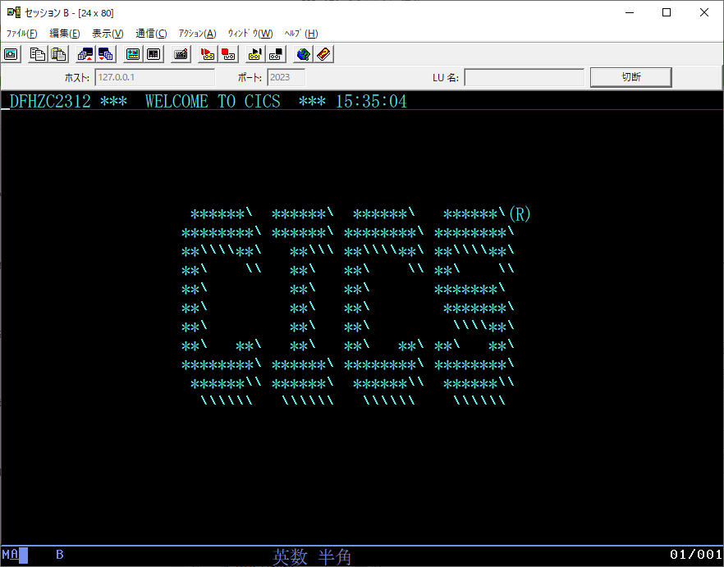Click the MA indicator in status line

tap(11, 554)
